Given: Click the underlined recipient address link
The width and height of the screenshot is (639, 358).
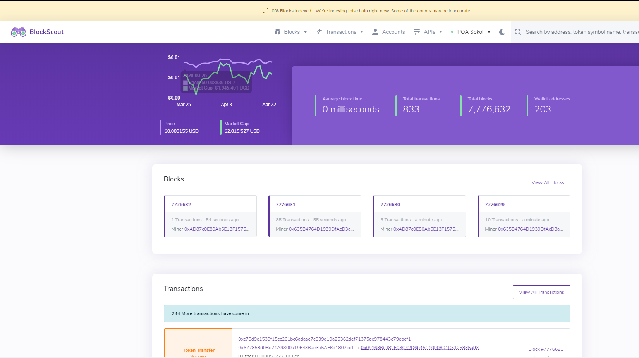Looking at the screenshot, I should point(419,348).
